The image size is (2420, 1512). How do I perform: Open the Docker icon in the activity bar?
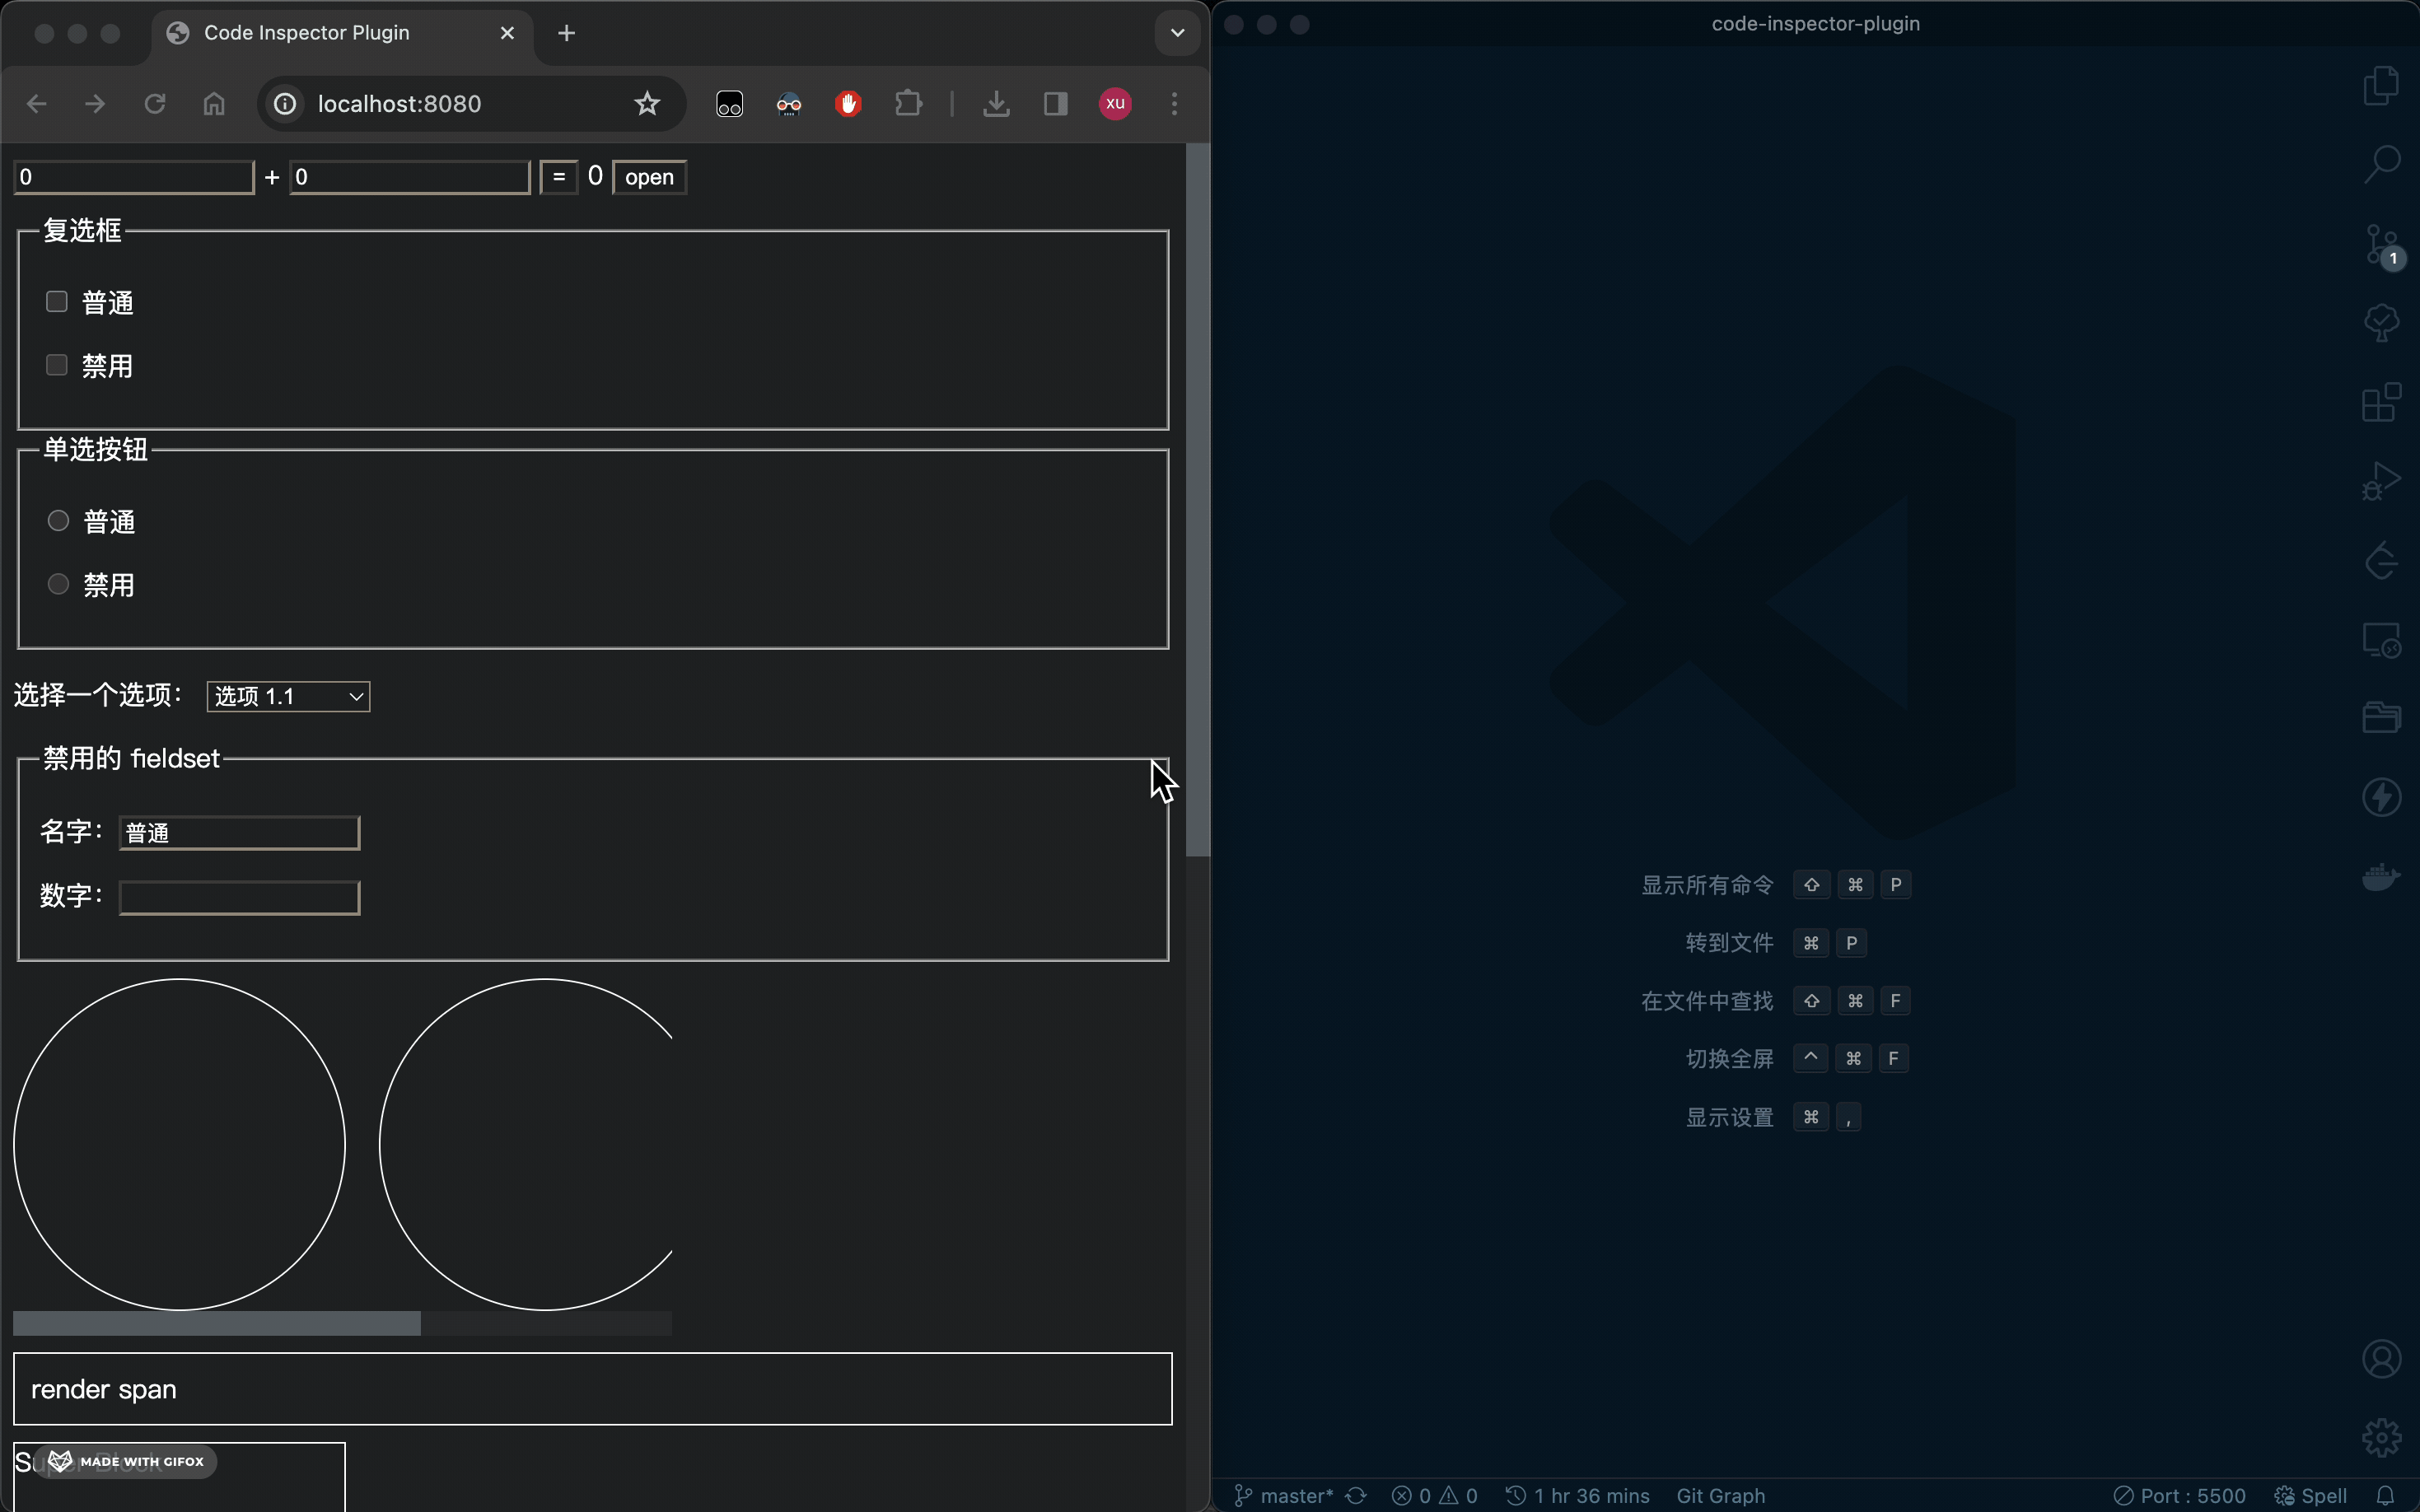pyautogui.click(x=2381, y=877)
